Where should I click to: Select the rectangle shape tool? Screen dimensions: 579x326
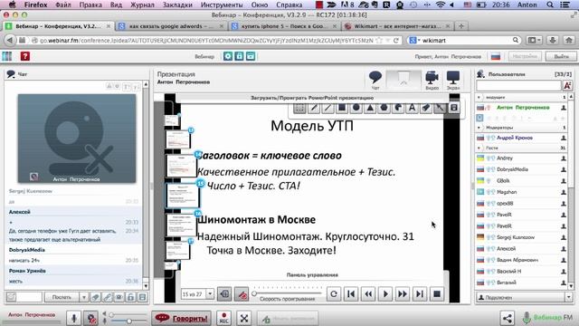click(x=342, y=108)
